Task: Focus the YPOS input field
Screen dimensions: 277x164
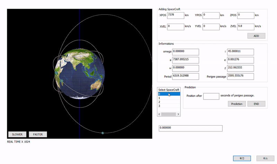Action: (211, 15)
